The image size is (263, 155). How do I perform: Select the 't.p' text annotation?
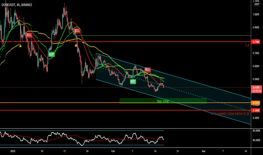point(247,45)
